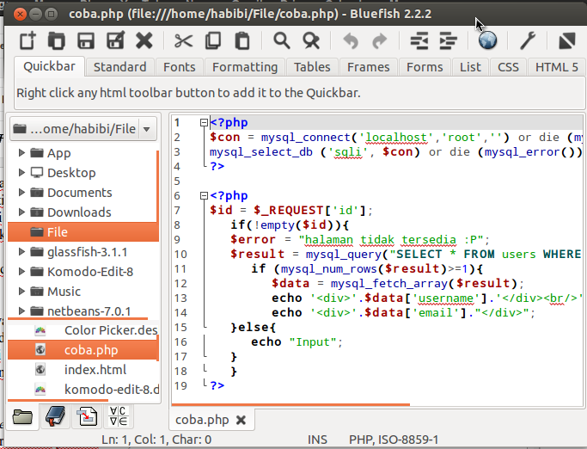Preview in browser using the globe icon
This screenshot has width=587, height=449.
[488, 40]
